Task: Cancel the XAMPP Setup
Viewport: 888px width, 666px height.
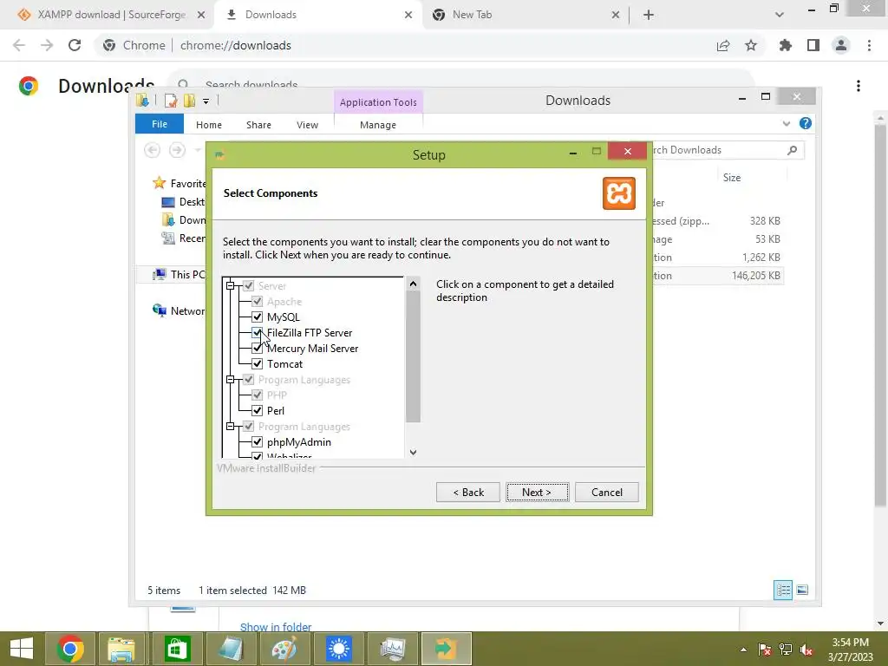Action: pos(606,493)
